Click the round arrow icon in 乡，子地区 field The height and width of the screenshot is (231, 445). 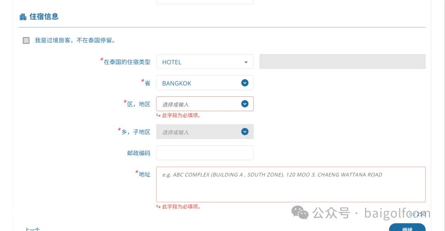coord(245,132)
